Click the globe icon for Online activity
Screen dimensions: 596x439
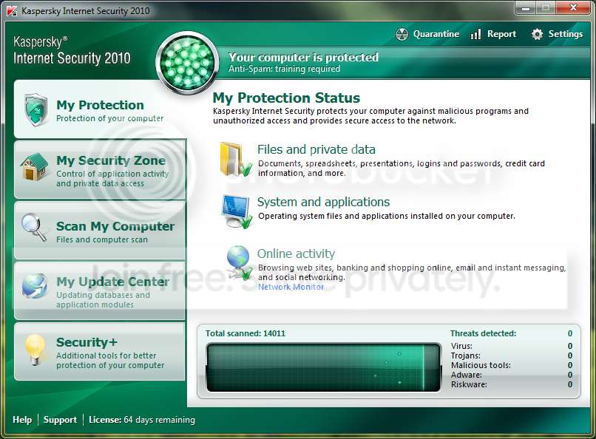(239, 262)
